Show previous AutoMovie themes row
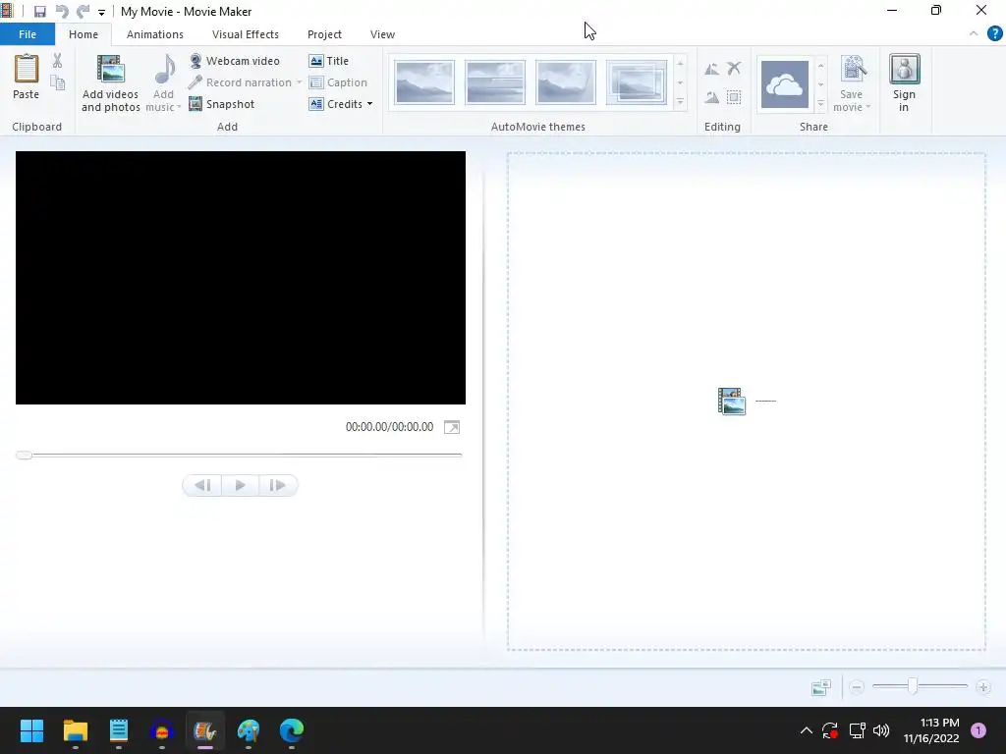Viewport: 1006px width, 754px height. click(x=680, y=64)
